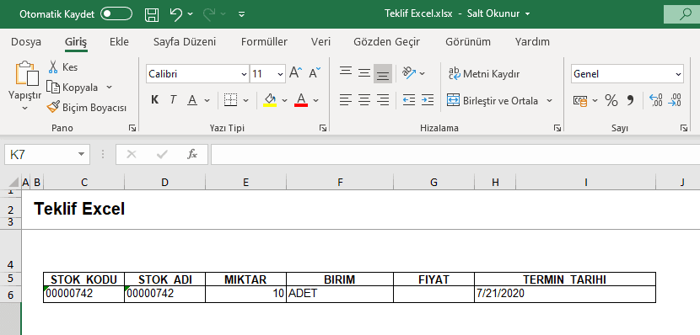Open the Pano dialog launcher
700x335 pixels.
coord(132,128)
